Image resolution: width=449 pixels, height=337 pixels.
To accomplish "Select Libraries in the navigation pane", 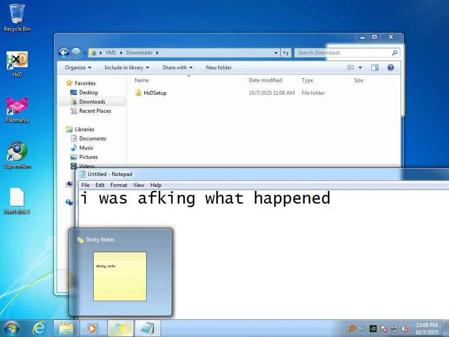I will coord(85,129).
